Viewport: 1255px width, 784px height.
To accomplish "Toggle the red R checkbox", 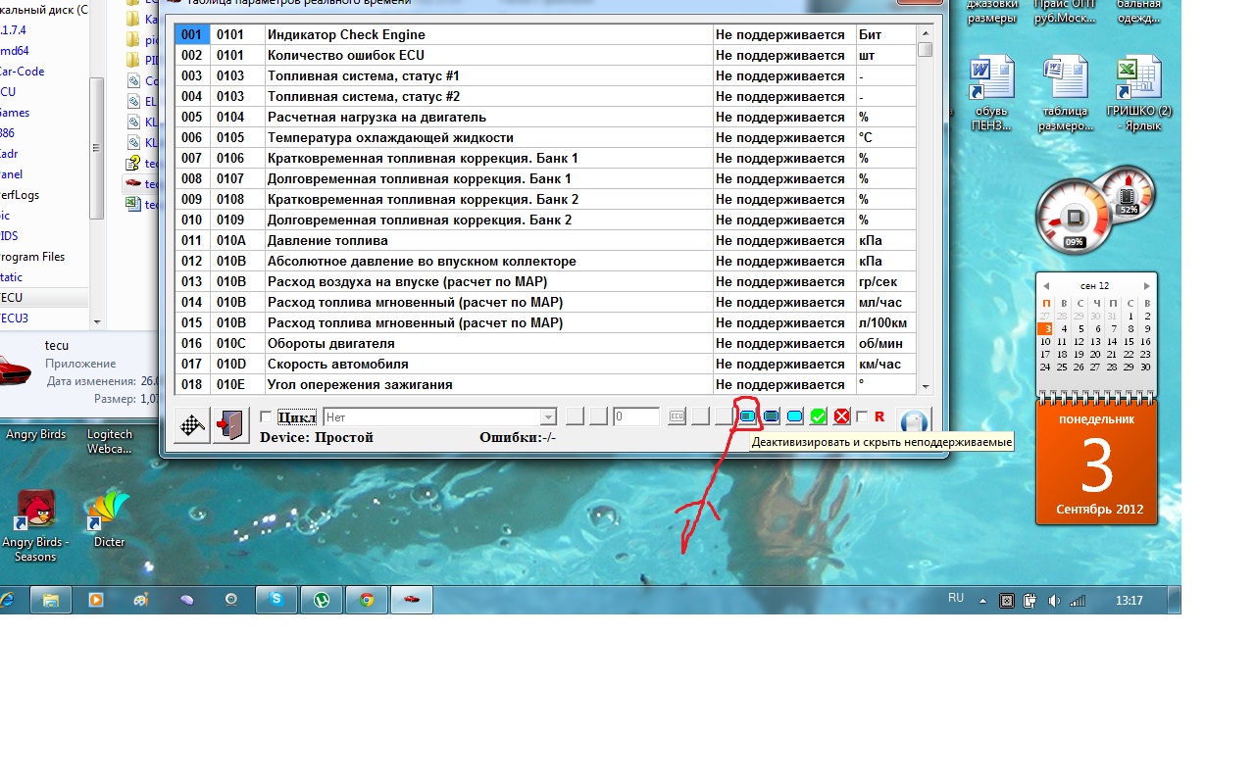I will (862, 416).
